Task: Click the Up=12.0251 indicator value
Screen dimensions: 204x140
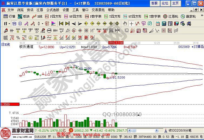Action: pos(68,47)
